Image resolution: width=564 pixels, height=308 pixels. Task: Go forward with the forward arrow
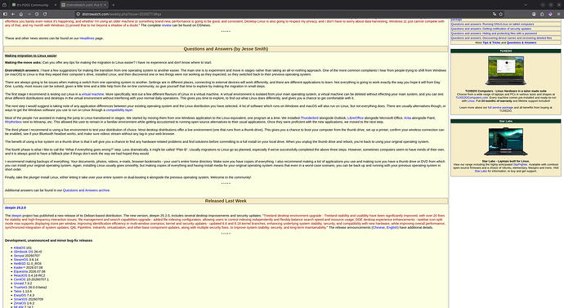click(29, 14)
